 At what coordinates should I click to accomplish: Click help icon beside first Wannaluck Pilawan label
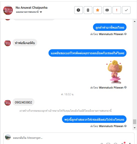[x=125, y=34]
